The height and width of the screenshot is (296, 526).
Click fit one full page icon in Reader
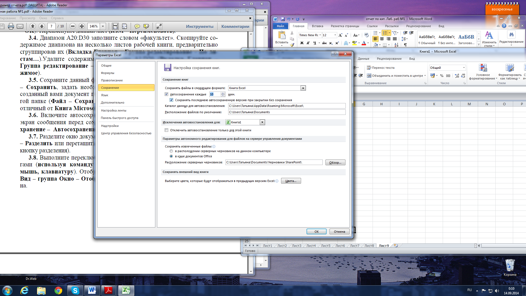click(x=124, y=26)
